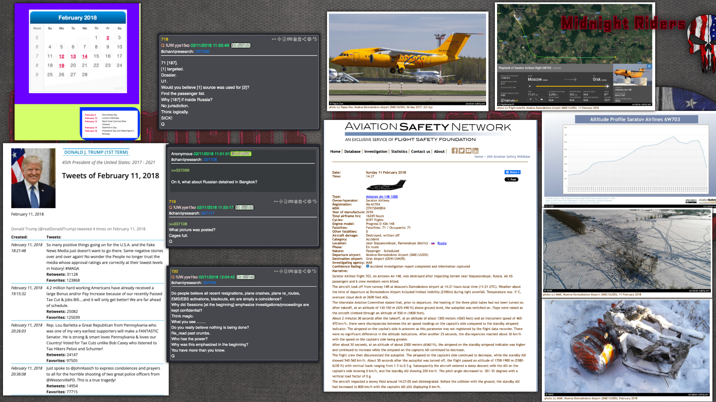Click the four-way move icon on post 718
716x402 pixels.
pos(279,39)
